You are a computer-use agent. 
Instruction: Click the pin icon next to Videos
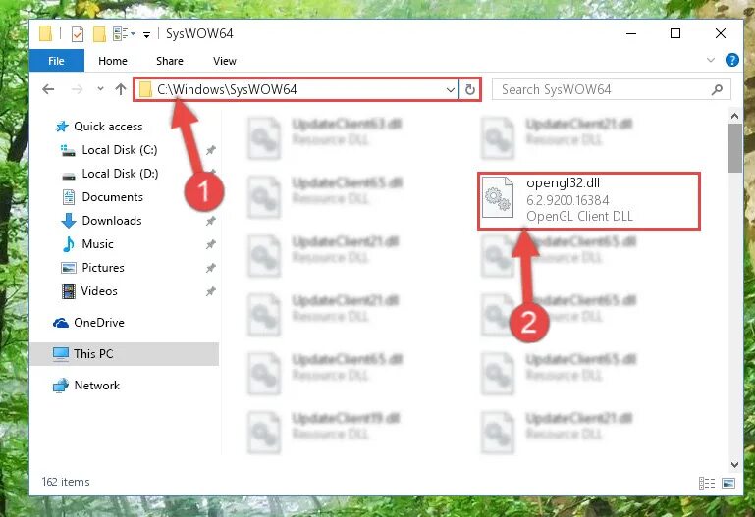(x=210, y=292)
